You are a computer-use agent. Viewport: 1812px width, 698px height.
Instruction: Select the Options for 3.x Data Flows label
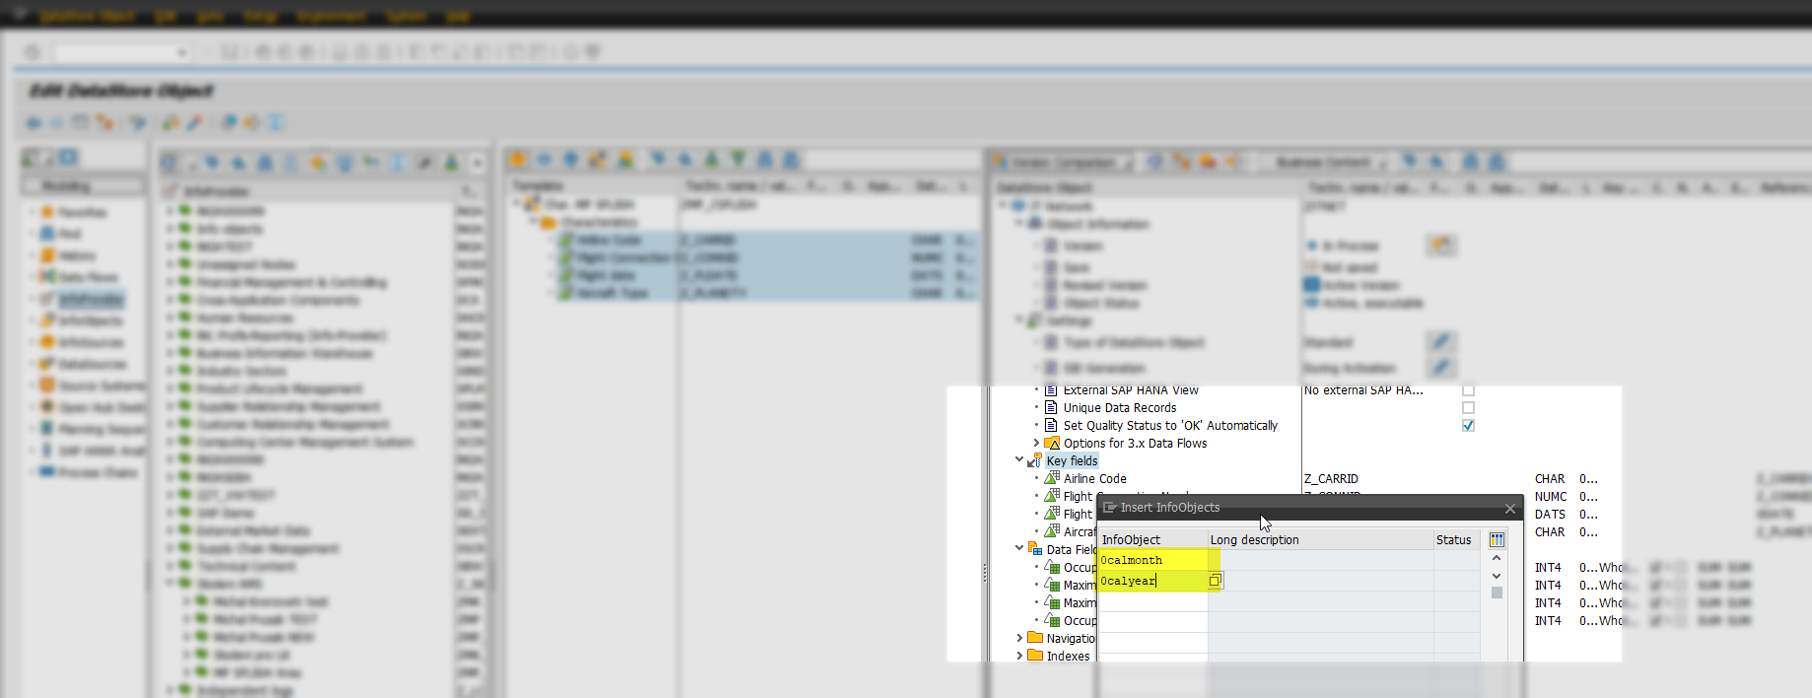[x=1135, y=444]
